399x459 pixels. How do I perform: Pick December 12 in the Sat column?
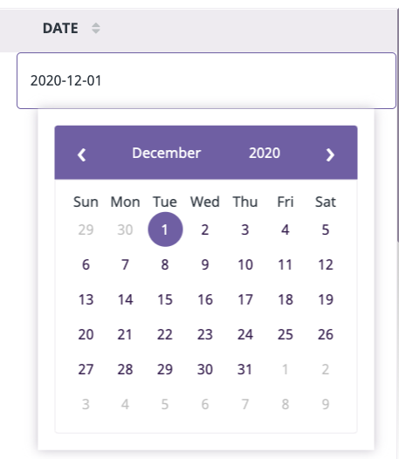point(326,264)
